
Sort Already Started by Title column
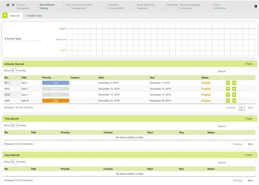[x=24, y=78]
